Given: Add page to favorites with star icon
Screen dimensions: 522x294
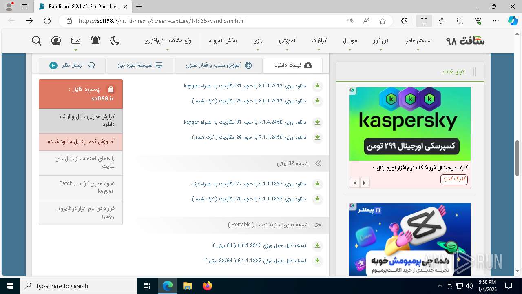Looking at the screenshot, I should pos(383,21).
